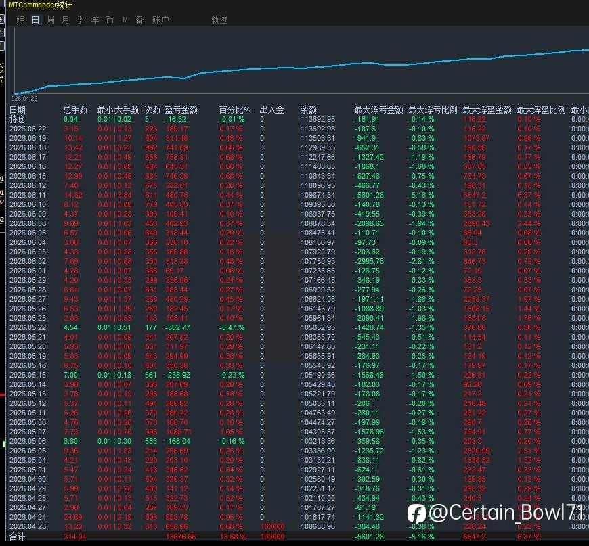
Task: Click the 最大浮亏金额 column header
Action: [378, 110]
